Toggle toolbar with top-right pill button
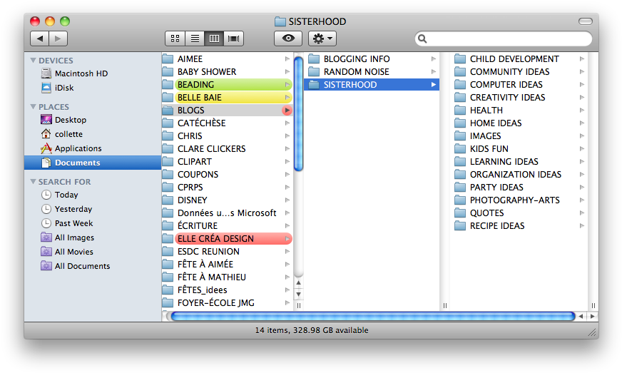The height and width of the screenshot is (373, 622). (x=585, y=21)
